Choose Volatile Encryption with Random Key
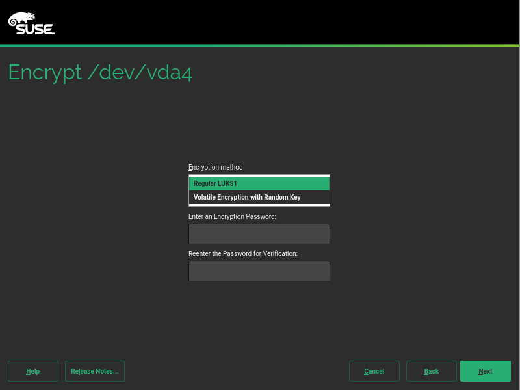This screenshot has height=390, width=520. 259,197
